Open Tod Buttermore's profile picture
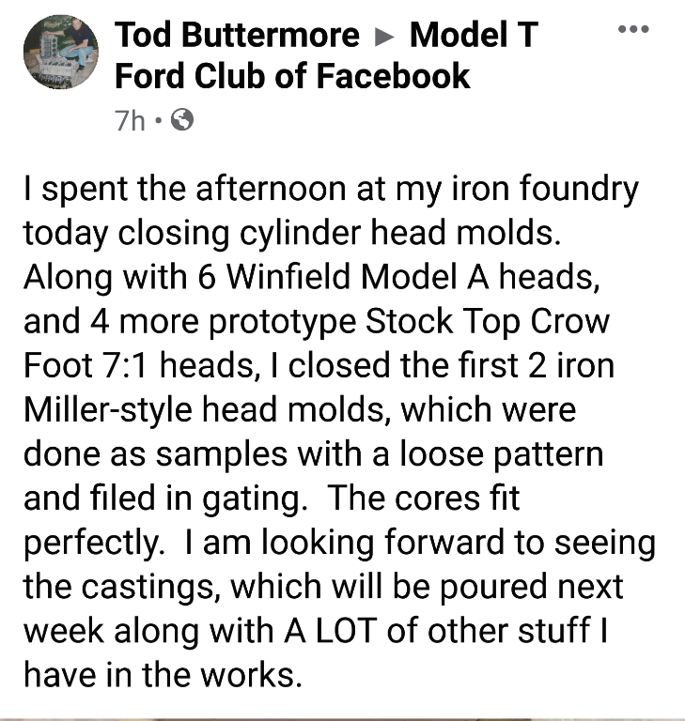685x721 pixels. 60,54
